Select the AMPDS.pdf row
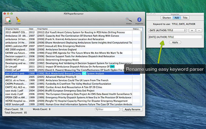 click(72, 77)
